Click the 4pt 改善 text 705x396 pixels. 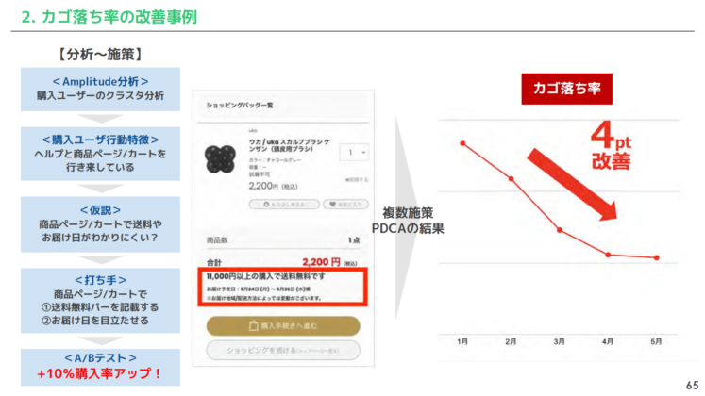(x=611, y=145)
